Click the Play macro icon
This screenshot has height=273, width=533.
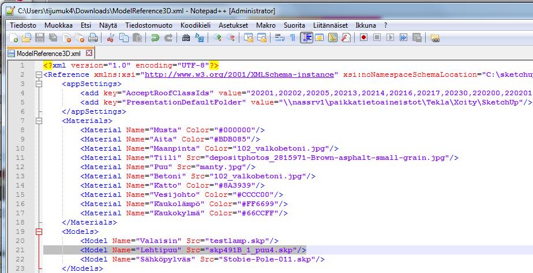pos(390,38)
